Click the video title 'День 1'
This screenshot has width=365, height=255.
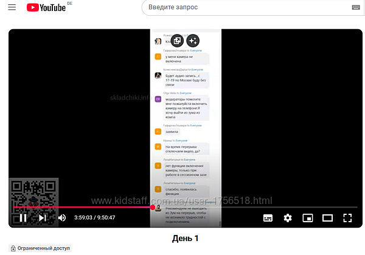click(x=185, y=238)
